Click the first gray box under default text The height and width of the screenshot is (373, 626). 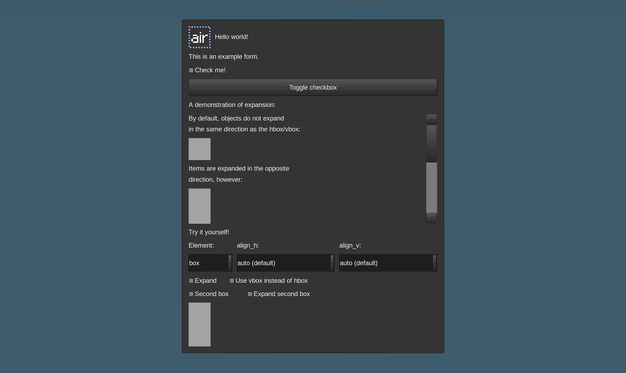point(199,149)
